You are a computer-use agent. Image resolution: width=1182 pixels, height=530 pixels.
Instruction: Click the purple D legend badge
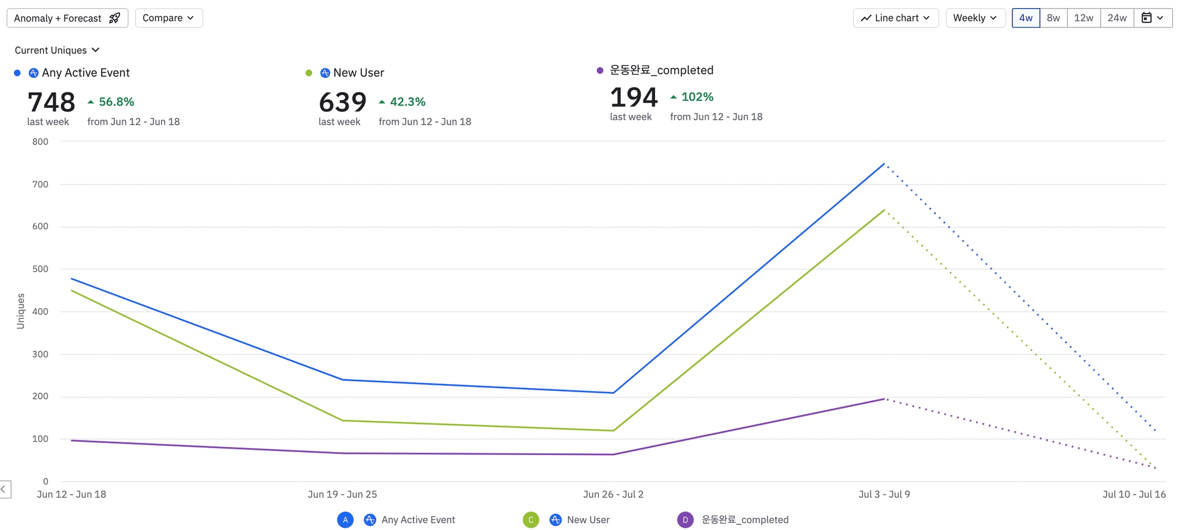point(685,520)
